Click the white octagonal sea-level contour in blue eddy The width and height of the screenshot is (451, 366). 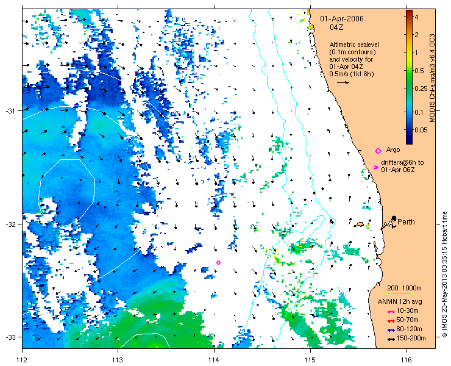tap(66, 193)
